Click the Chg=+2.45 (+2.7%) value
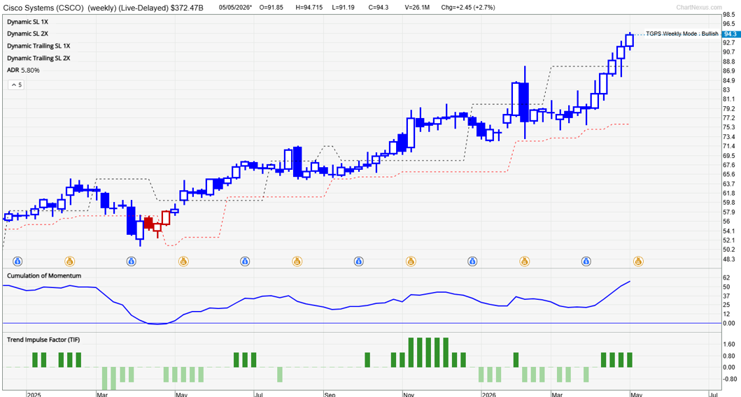The height and width of the screenshot is (397, 741). (x=468, y=8)
